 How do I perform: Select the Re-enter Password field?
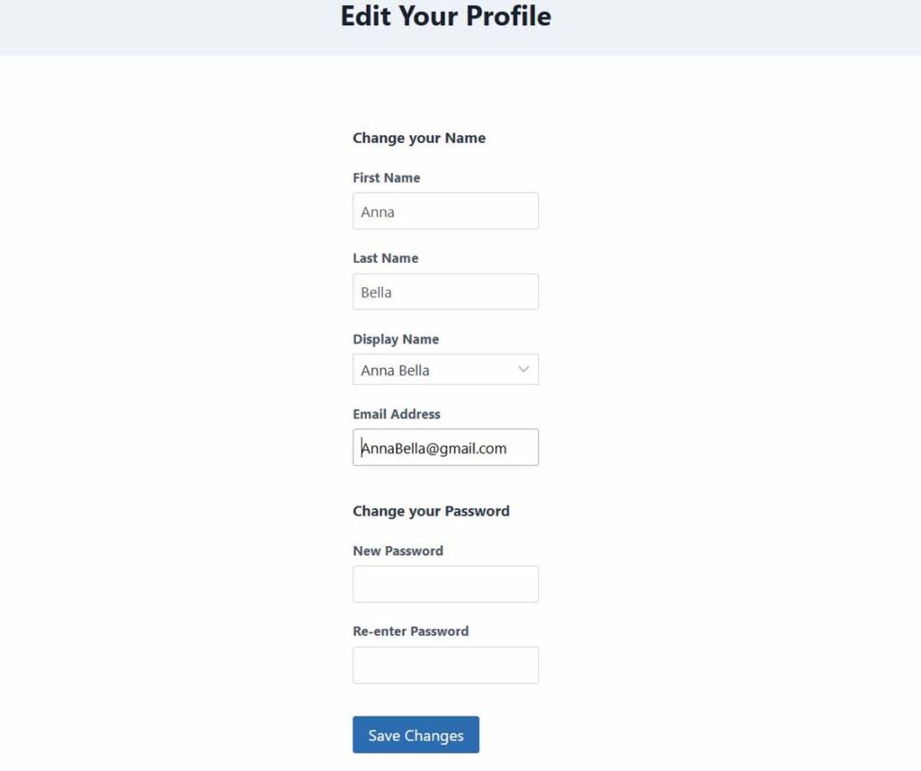(x=445, y=665)
